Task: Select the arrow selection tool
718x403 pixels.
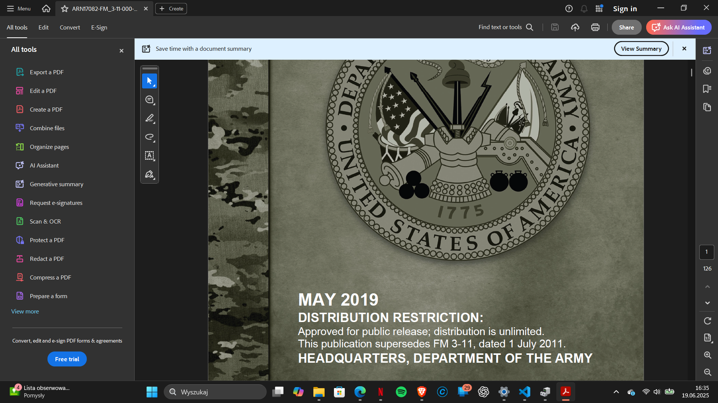Action: pyautogui.click(x=149, y=81)
